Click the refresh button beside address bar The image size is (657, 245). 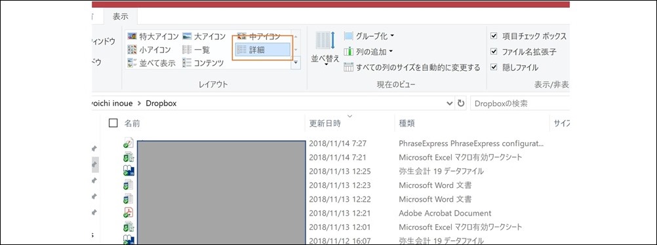click(x=461, y=103)
